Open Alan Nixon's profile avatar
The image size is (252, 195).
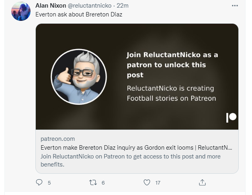[21, 11]
